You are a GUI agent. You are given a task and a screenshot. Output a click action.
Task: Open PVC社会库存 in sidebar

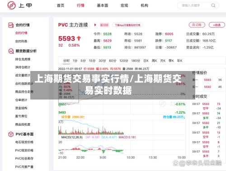point(24,158)
